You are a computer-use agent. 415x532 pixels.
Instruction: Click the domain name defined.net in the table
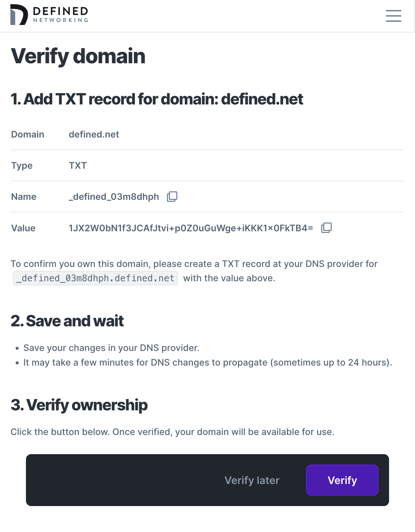[94, 134]
